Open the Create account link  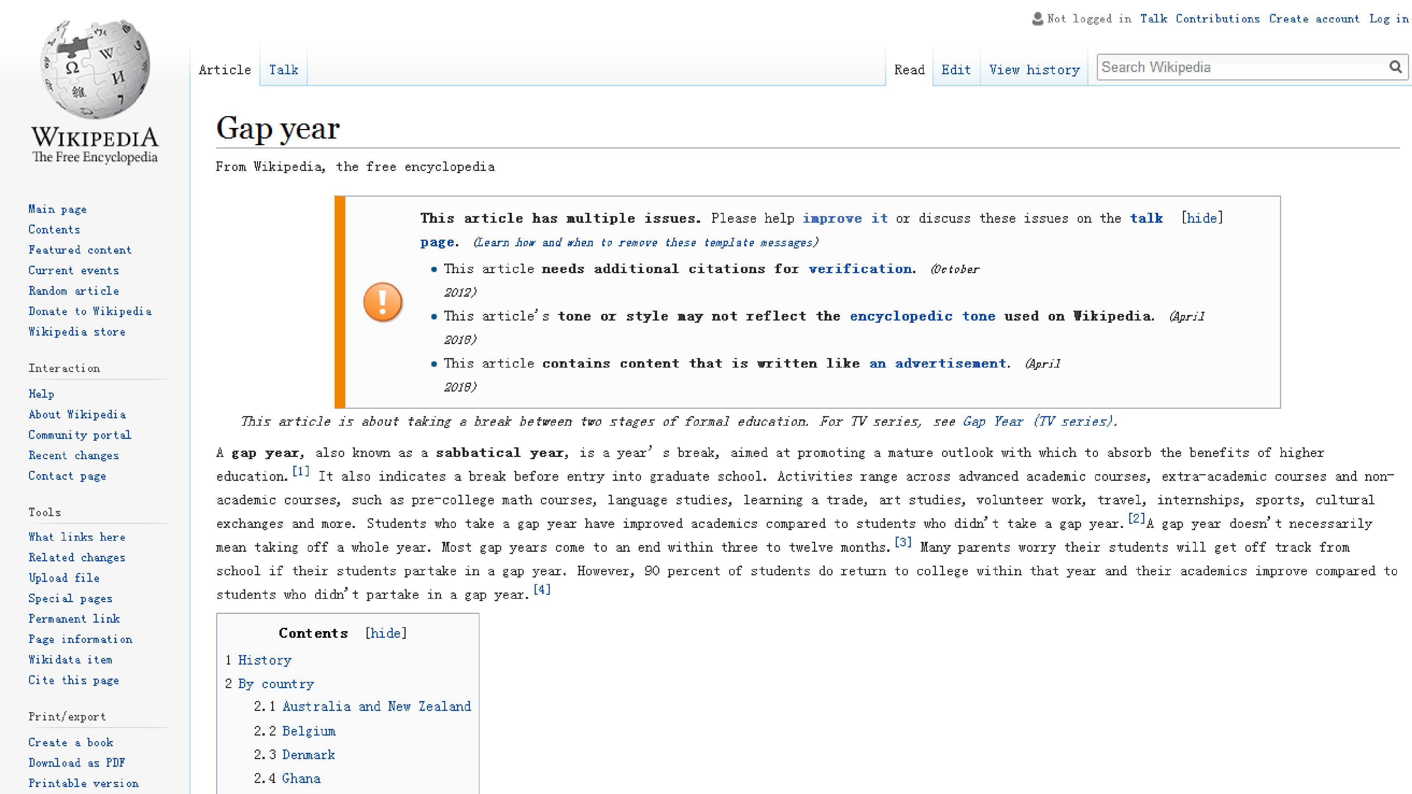[x=1314, y=19]
